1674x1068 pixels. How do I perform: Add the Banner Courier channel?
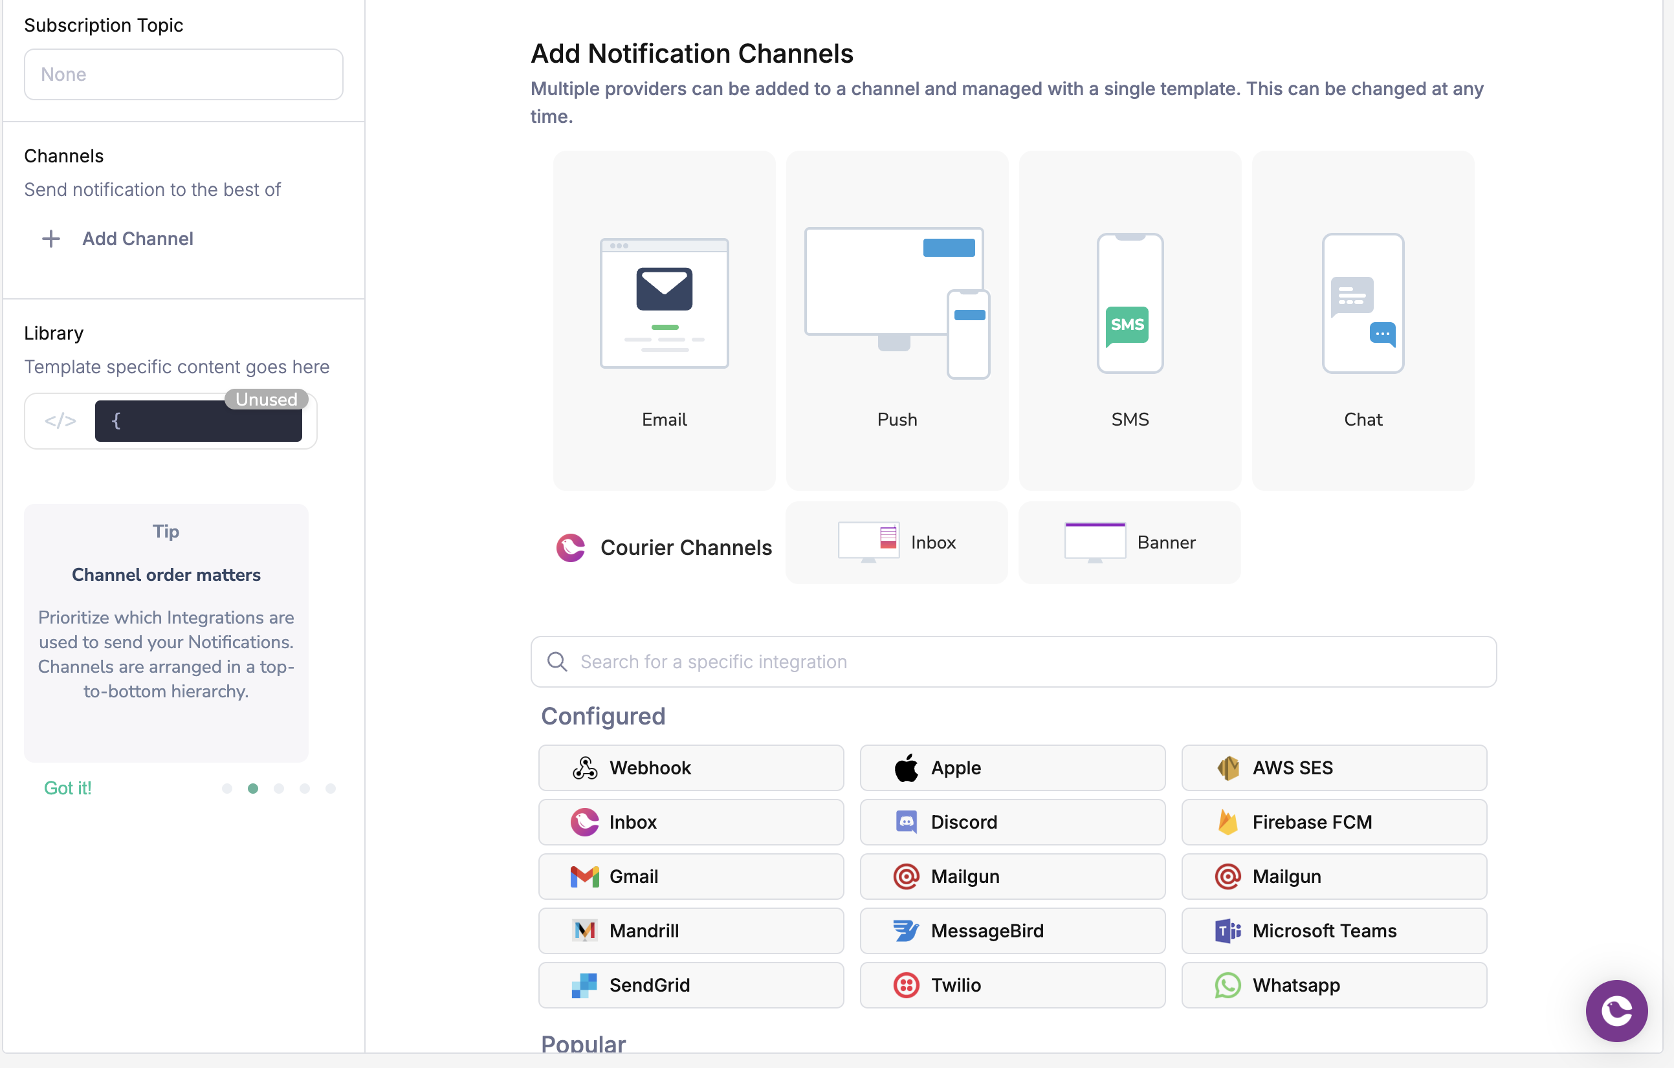click(x=1129, y=543)
